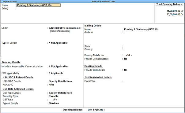Open GST Rate Details 'Specify Details Here'
185x113 pixels.
(60, 93)
